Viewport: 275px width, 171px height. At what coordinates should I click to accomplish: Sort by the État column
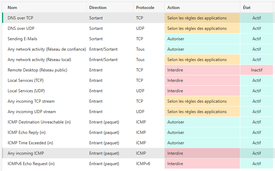pyautogui.click(x=247, y=7)
